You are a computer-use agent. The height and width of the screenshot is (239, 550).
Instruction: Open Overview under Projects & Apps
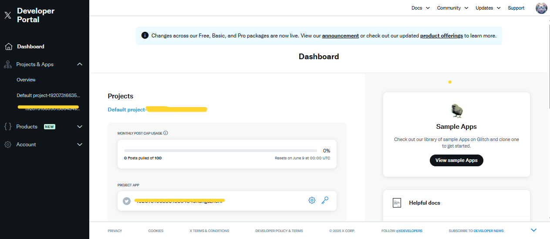tap(26, 80)
